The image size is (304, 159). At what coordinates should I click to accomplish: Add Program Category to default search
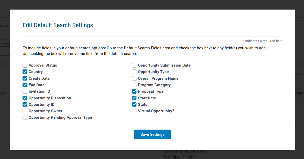pos(134,85)
